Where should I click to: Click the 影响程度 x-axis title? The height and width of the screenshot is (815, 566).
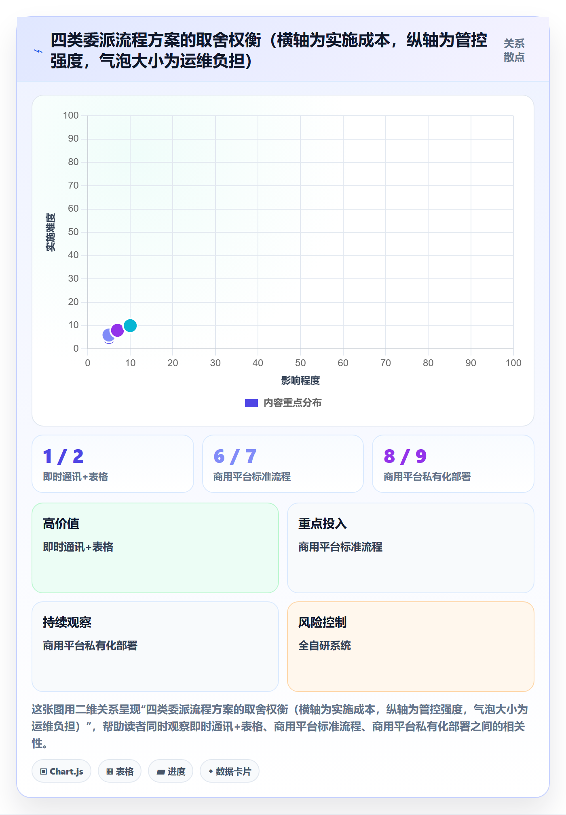coord(300,380)
